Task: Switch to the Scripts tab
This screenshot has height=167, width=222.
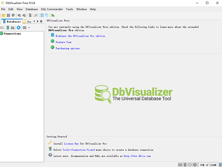Action: 27,21
